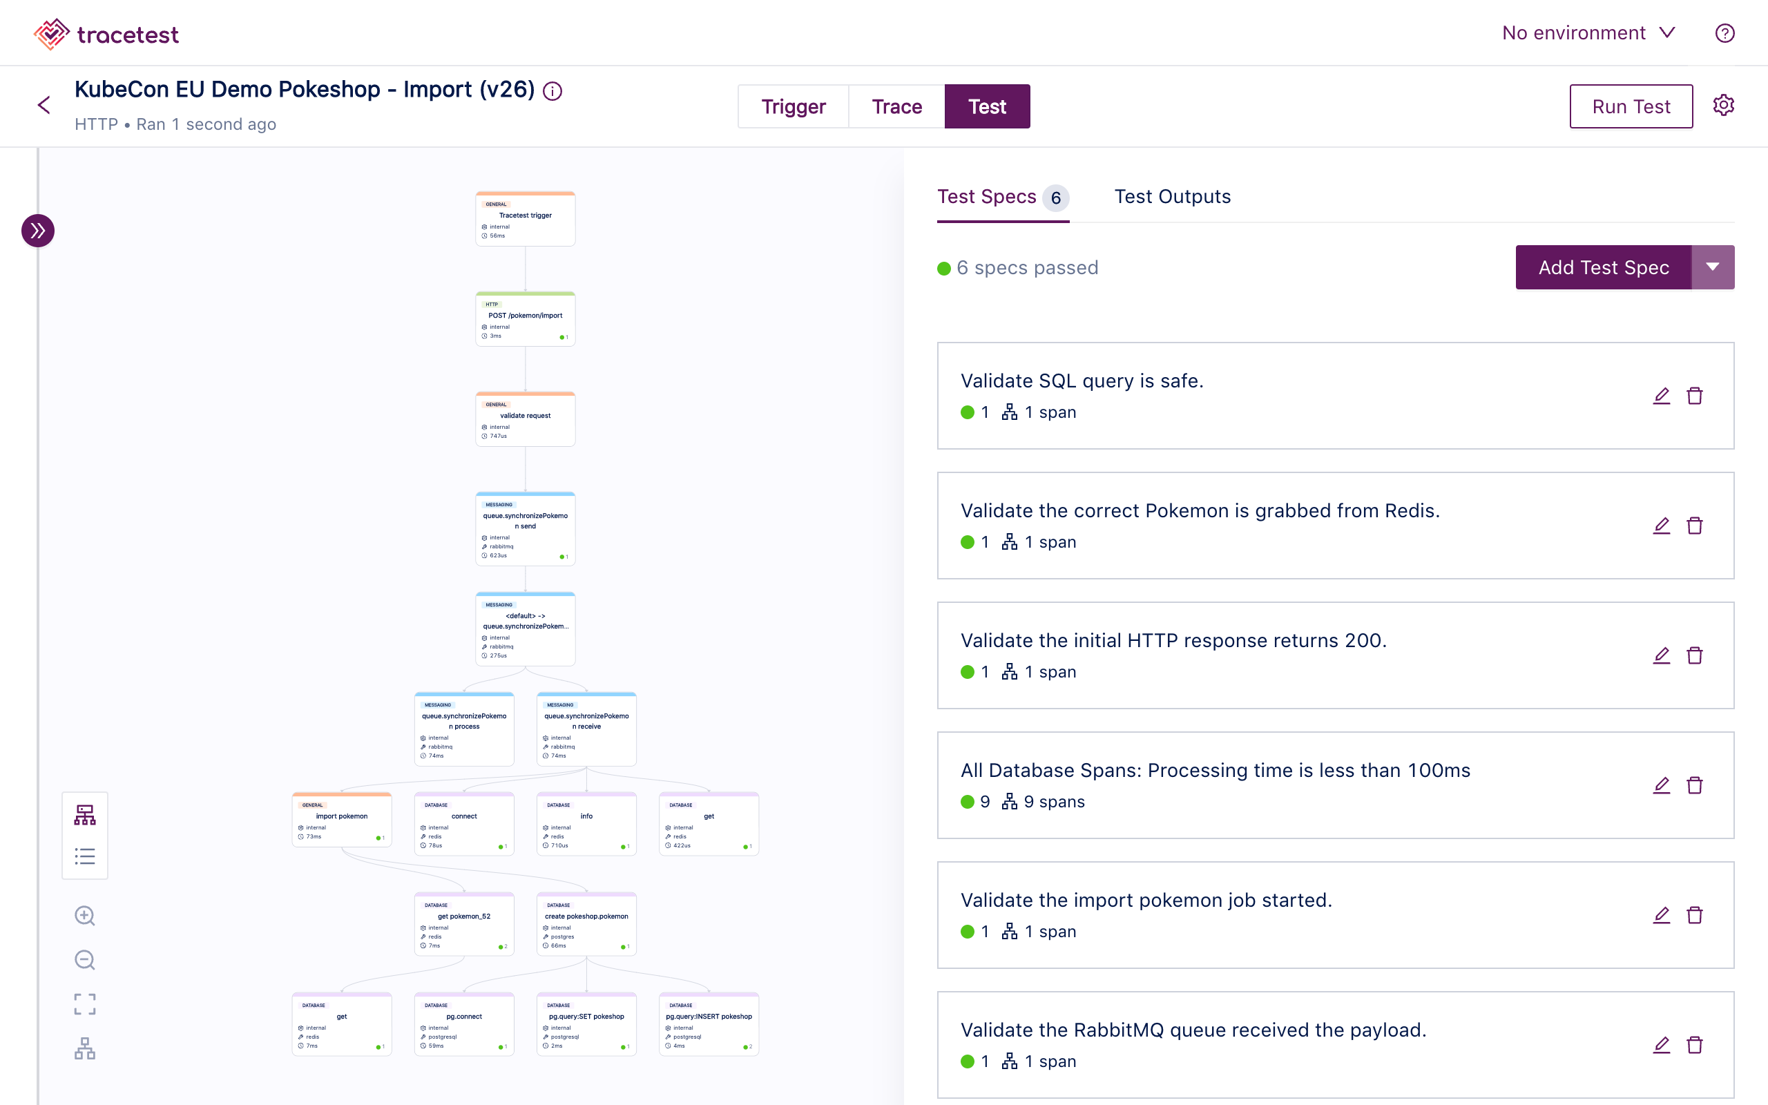Switch to the Trigger tab
This screenshot has width=1768, height=1105.
point(794,106)
